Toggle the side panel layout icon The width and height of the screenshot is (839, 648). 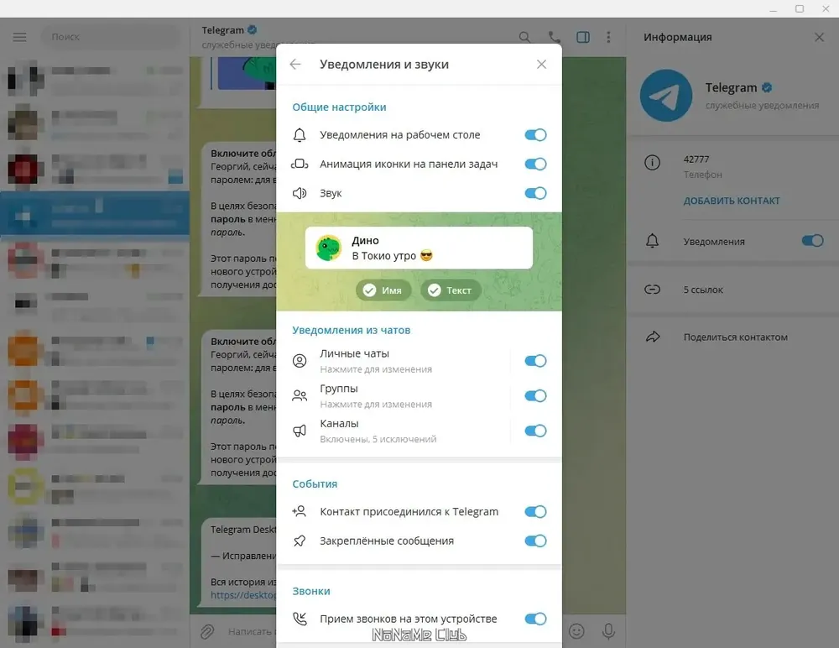pyautogui.click(x=583, y=38)
